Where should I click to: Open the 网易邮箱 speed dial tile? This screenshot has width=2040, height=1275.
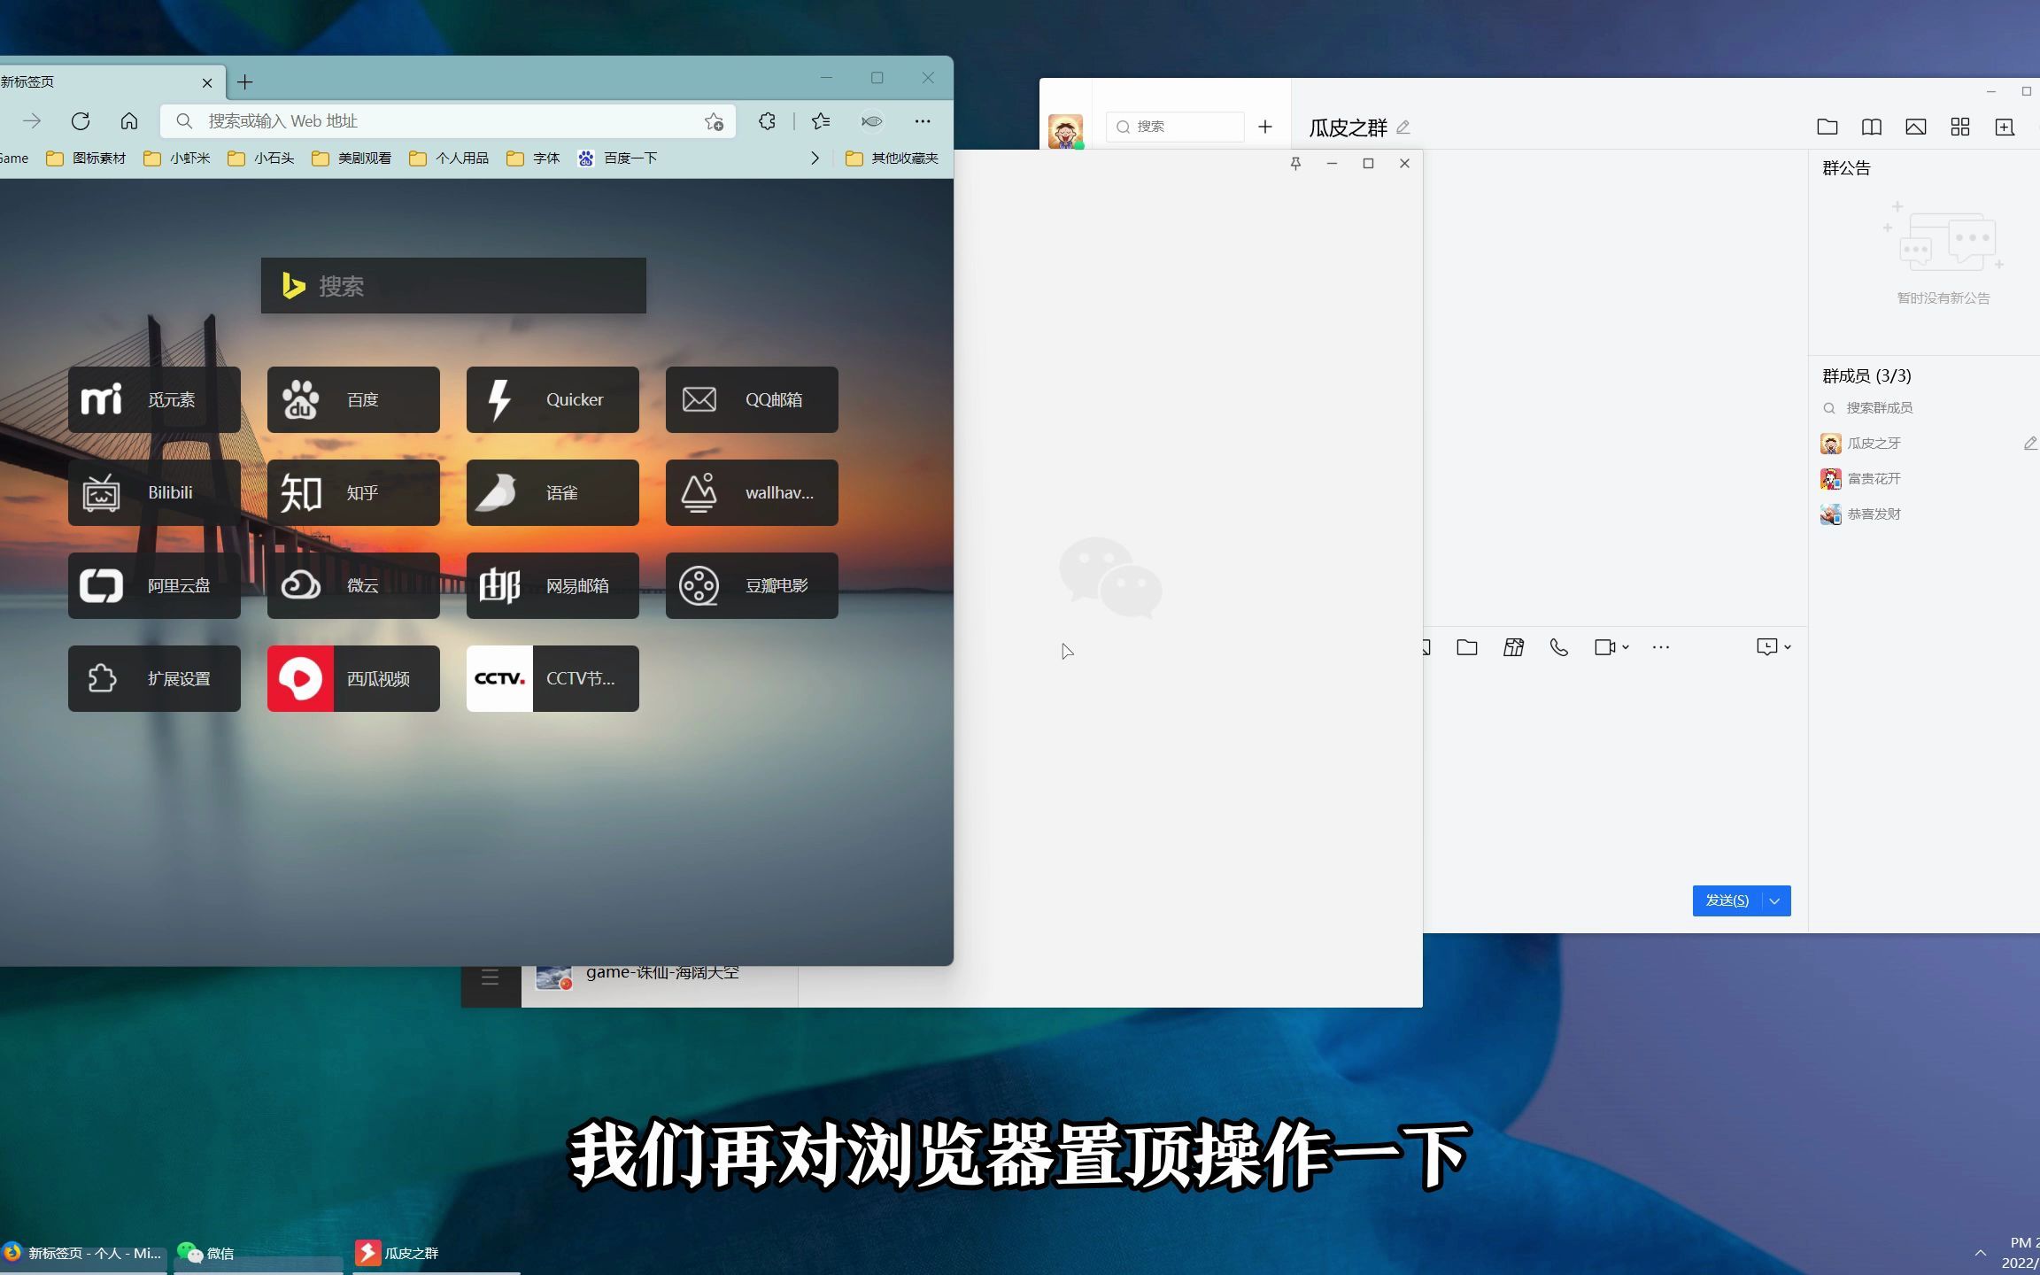coord(552,585)
